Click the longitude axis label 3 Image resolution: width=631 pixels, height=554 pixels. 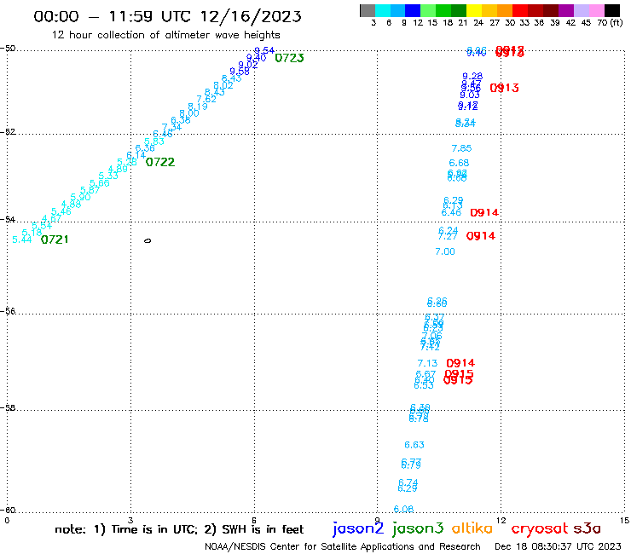[x=130, y=520]
